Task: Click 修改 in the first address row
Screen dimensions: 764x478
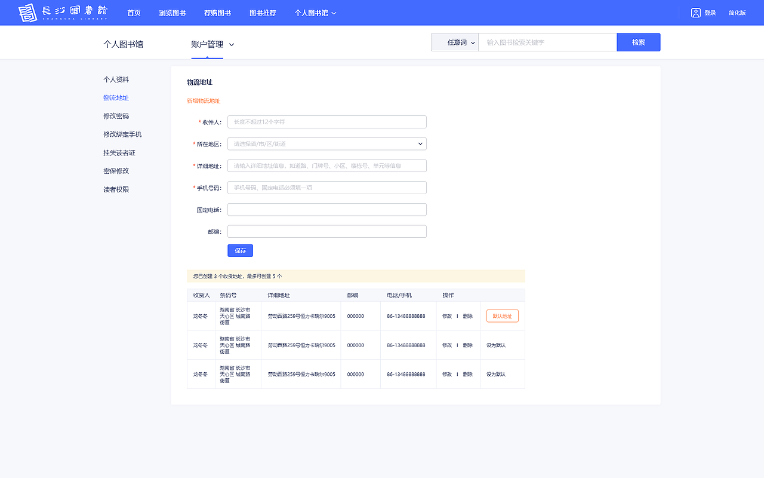Action: coord(447,316)
